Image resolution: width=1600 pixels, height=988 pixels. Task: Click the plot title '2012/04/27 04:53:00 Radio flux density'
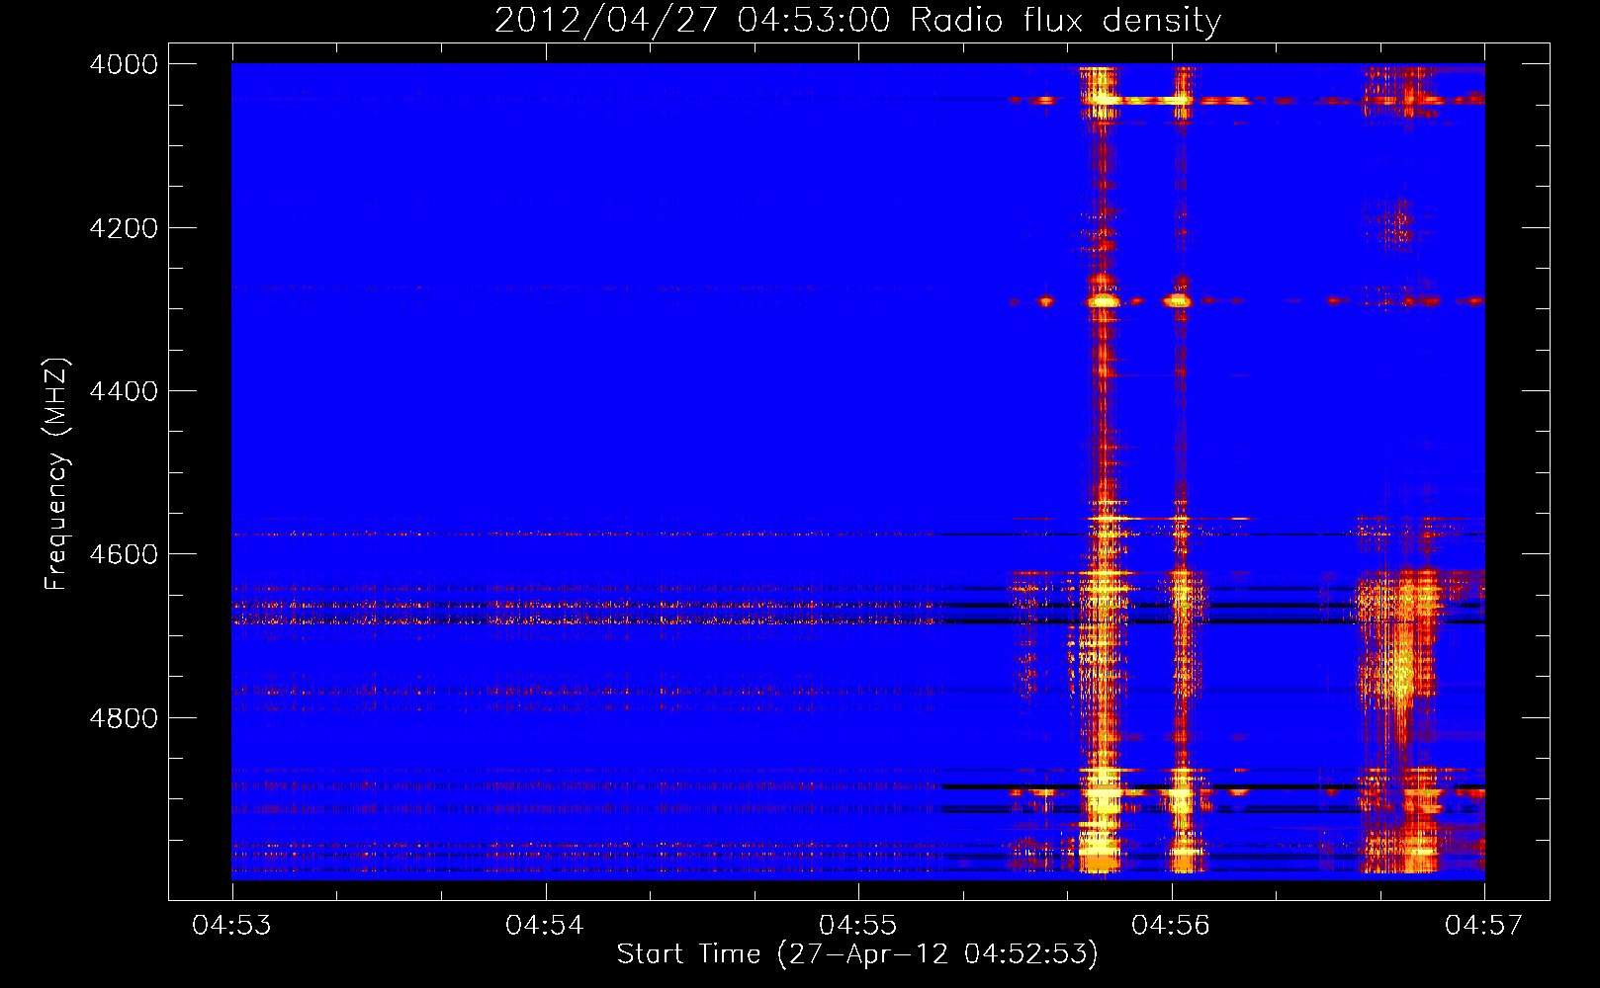[x=857, y=21]
